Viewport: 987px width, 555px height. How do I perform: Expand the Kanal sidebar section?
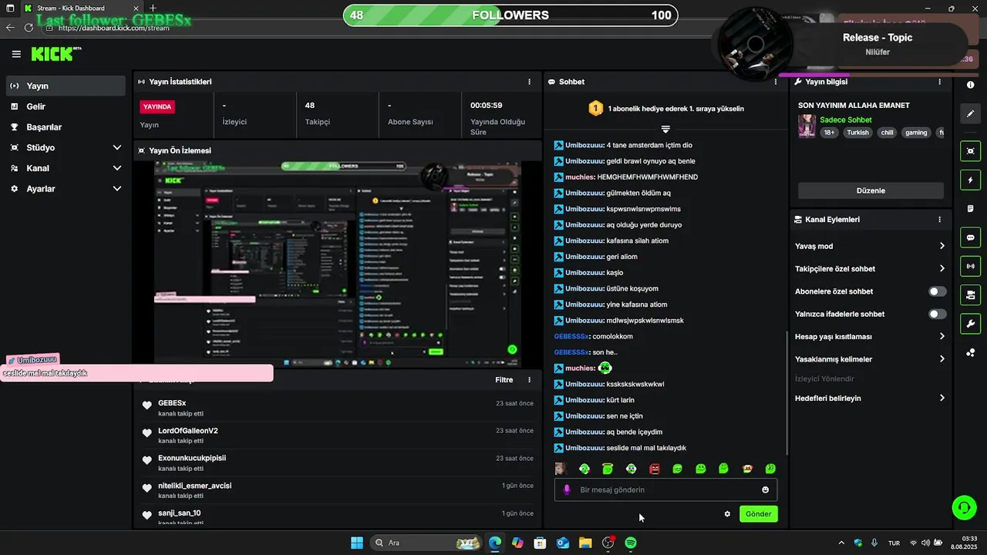coord(66,168)
